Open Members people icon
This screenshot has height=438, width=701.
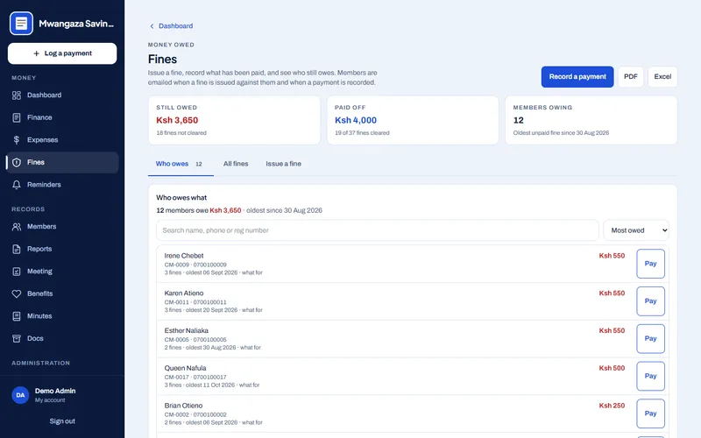tap(17, 227)
